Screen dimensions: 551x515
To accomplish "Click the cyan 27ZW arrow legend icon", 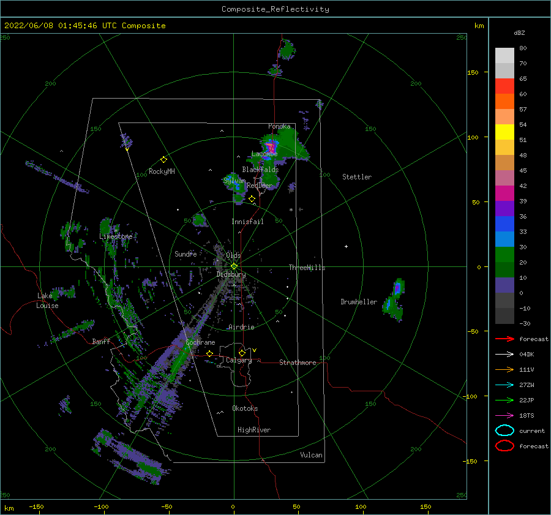I will 504,385.
